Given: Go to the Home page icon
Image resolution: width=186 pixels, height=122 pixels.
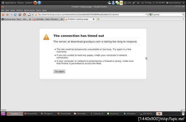Looking at the screenshot, I should [24, 15].
